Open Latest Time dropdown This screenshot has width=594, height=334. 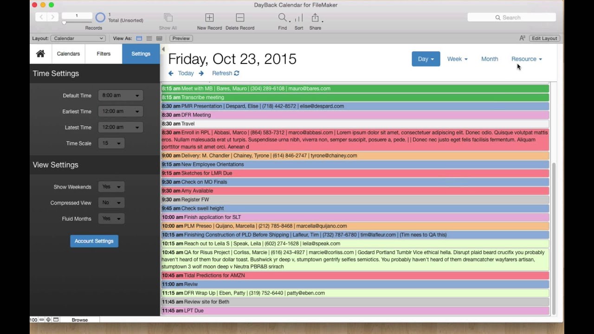click(x=120, y=127)
